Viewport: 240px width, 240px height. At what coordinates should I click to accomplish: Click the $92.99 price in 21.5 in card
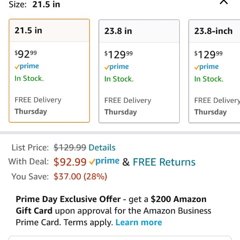[26, 54]
